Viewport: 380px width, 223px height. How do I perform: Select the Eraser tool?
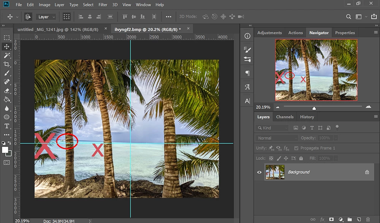[7, 91]
